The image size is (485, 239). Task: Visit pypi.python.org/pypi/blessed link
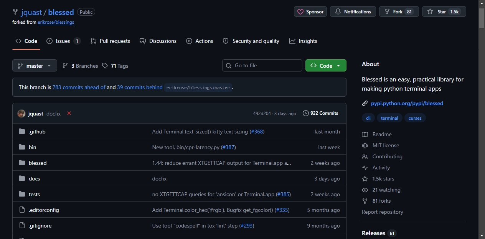pyautogui.click(x=407, y=103)
